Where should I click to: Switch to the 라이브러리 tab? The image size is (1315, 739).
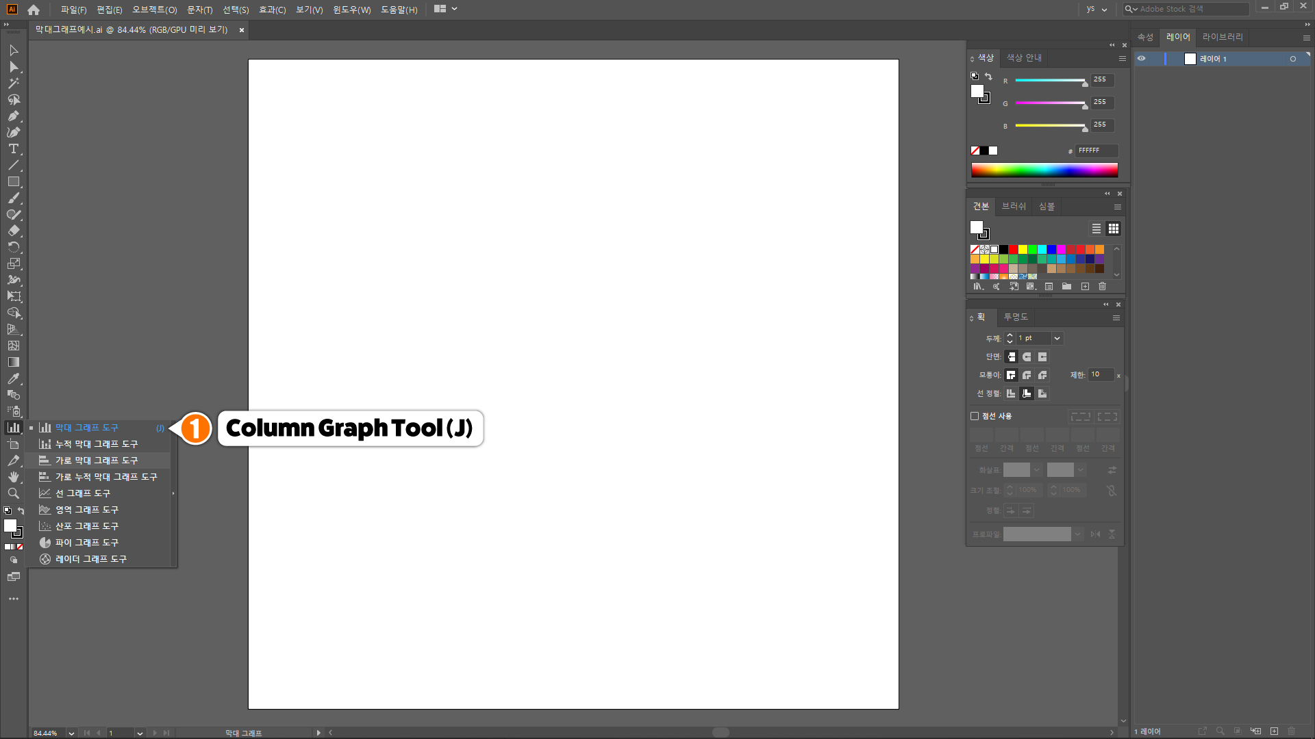pos(1222,37)
